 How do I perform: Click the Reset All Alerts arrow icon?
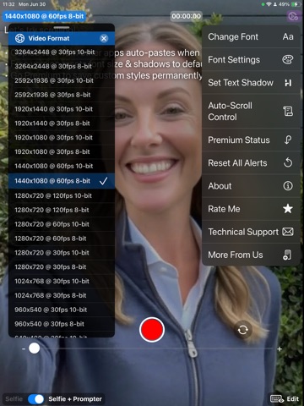tap(288, 163)
